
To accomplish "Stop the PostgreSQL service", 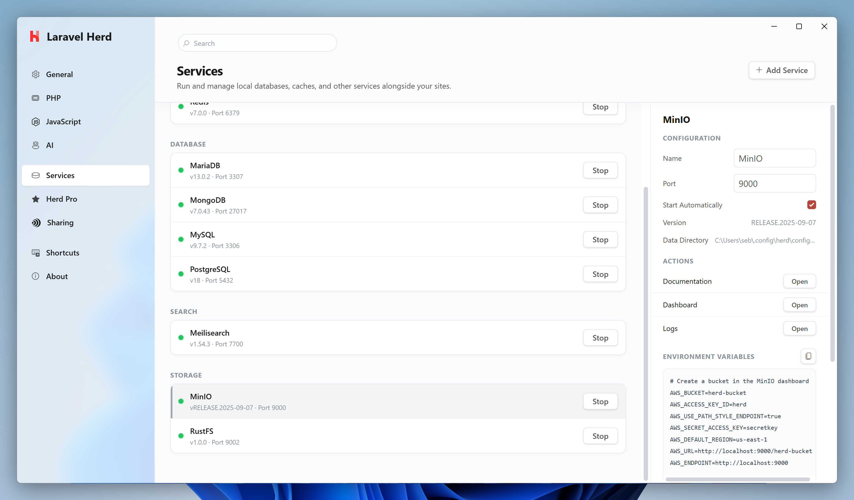I will tap(600, 274).
